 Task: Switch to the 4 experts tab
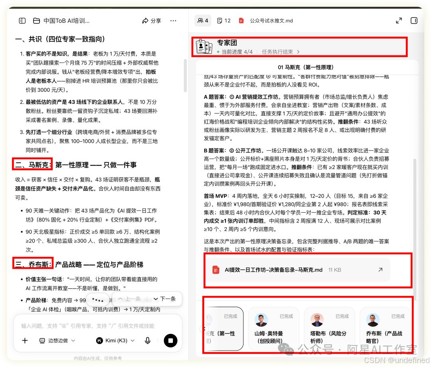[203, 21]
